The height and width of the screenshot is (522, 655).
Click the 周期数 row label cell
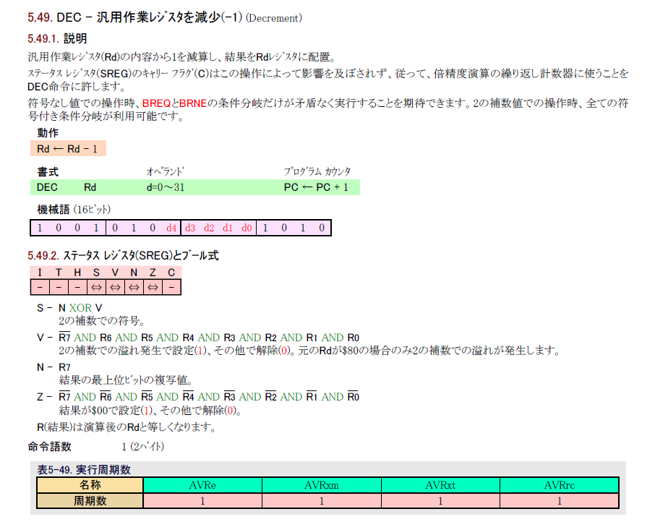coord(90,500)
